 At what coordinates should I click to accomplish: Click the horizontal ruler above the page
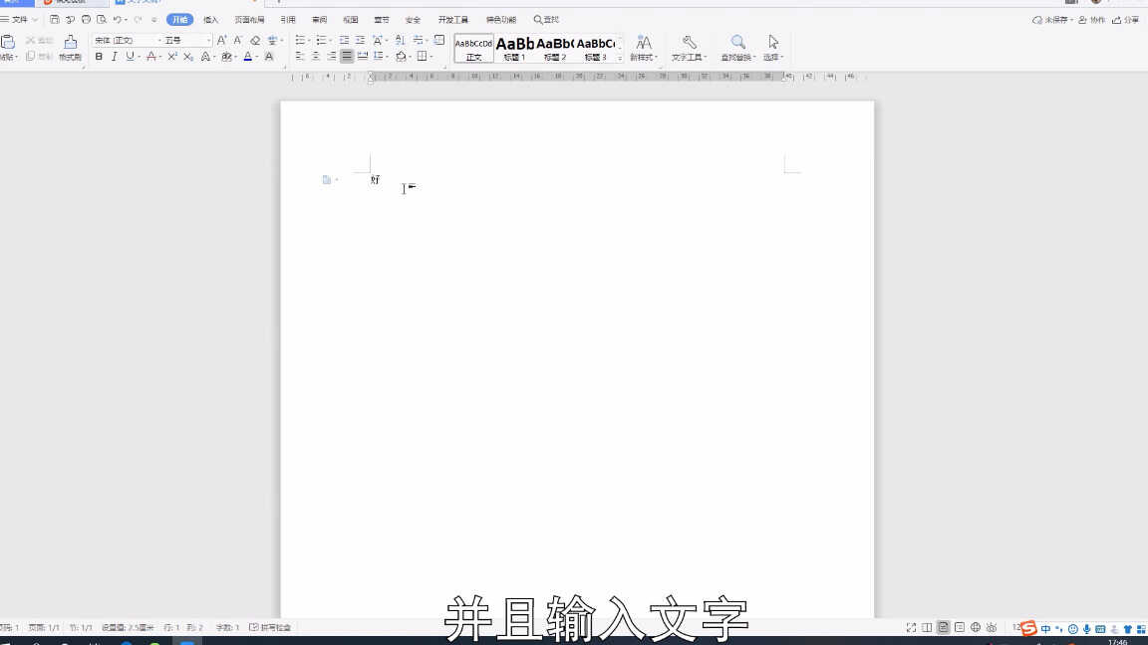point(577,76)
